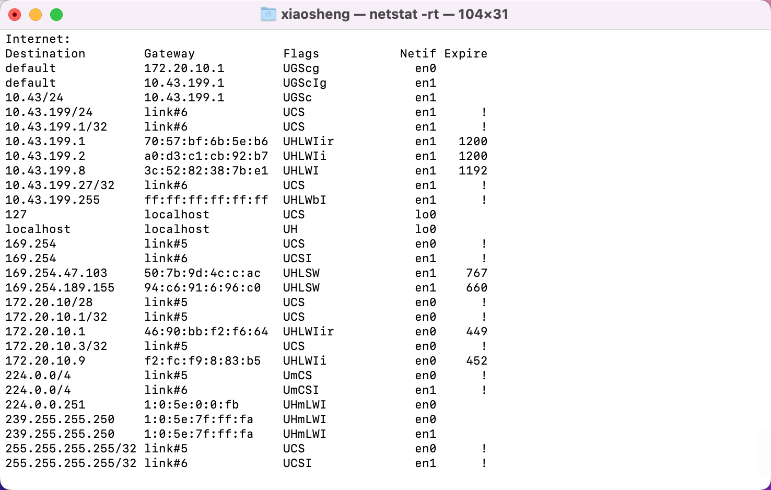This screenshot has height=490, width=771.
Task: Click the UGScIg flags entry
Action: (x=305, y=83)
